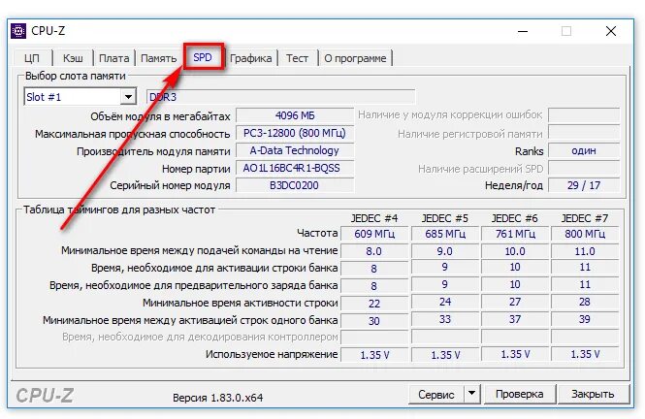Image resolution: width=645 pixels, height=419 pixels.
Task: Minimize the CPU-Z window
Action: pyautogui.click(x=523, y=31)
